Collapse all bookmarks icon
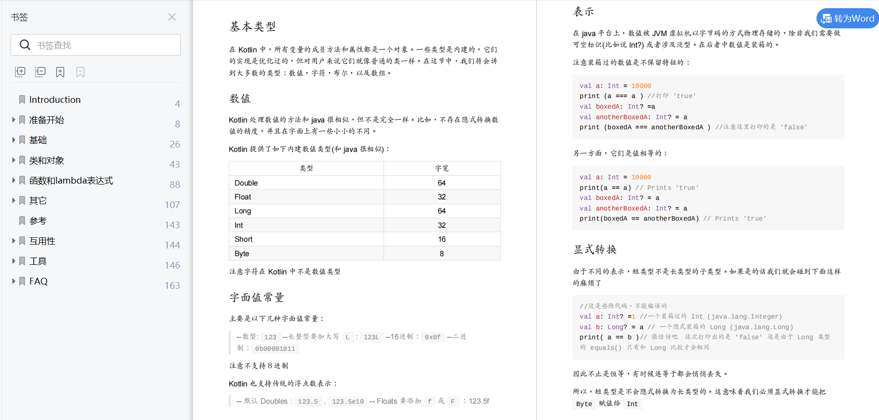The height and width of the screenshot is (420, 879). [40, 72]
